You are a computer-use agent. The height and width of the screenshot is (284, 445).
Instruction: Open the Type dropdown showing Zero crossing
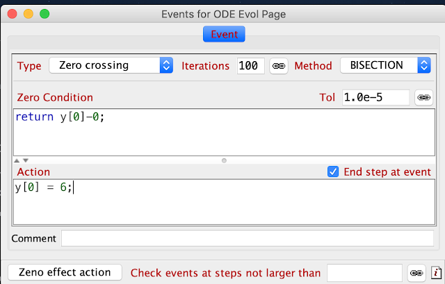(x=111, y=65)
